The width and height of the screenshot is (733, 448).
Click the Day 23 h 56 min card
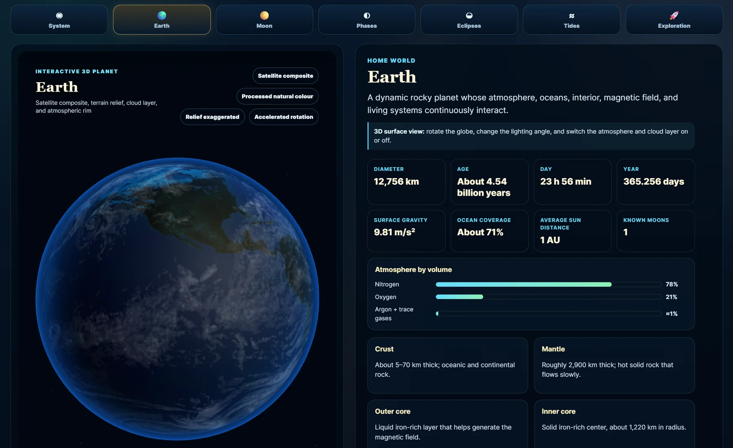[573, 182]
